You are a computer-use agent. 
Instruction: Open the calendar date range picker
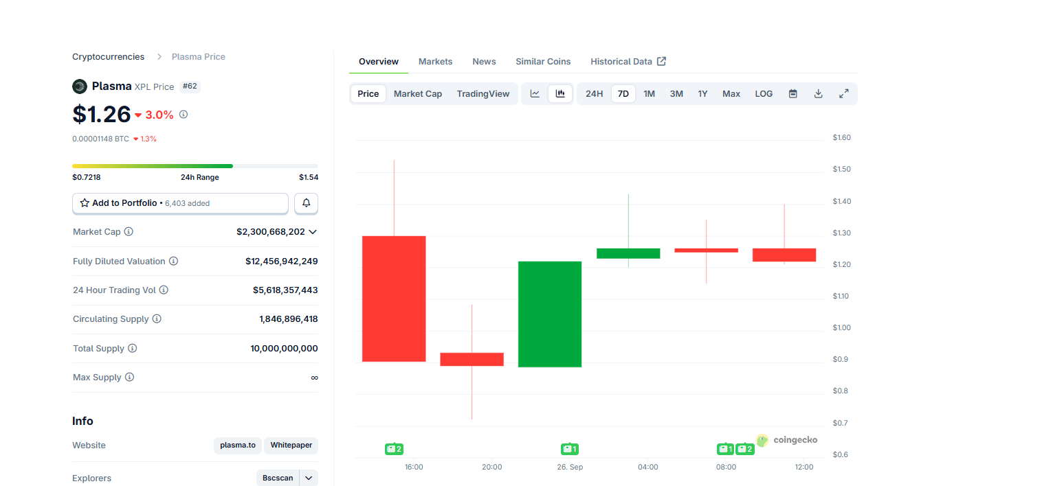pos(792,94)
